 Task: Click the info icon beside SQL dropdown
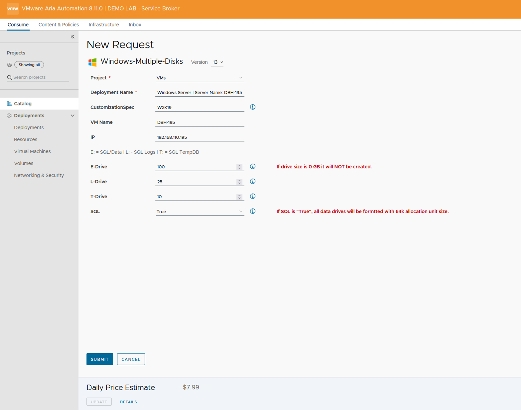[253, 211]
